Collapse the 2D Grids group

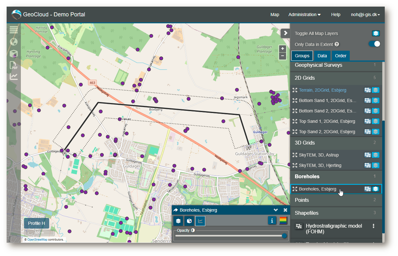pos(336,78)
